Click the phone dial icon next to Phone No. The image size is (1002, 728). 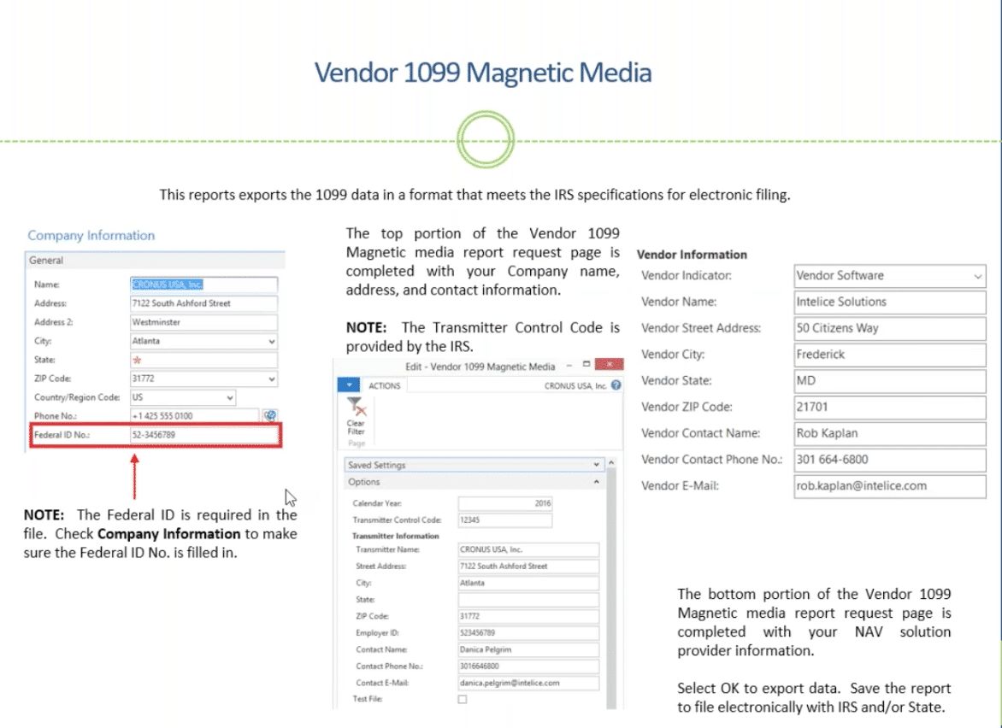tap(270, 416)
